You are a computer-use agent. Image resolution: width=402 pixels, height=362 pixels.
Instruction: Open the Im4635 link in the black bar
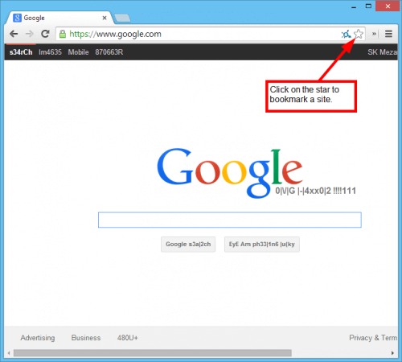tap(50, 52)
